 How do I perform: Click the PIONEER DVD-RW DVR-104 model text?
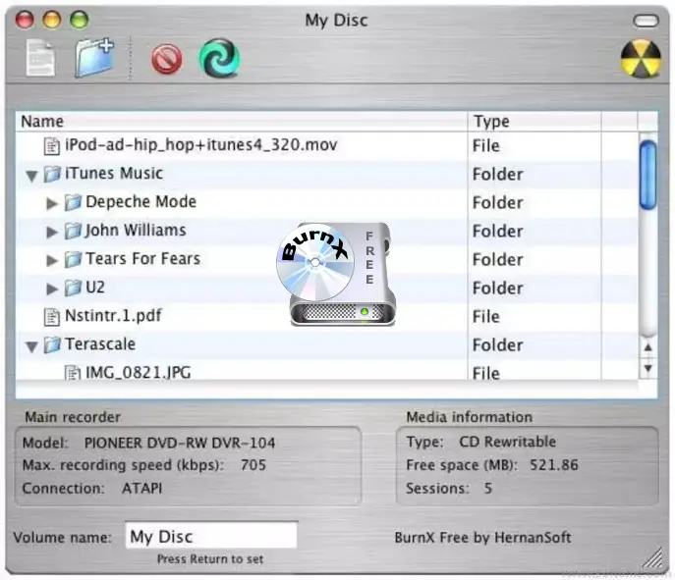click(180, 443)
